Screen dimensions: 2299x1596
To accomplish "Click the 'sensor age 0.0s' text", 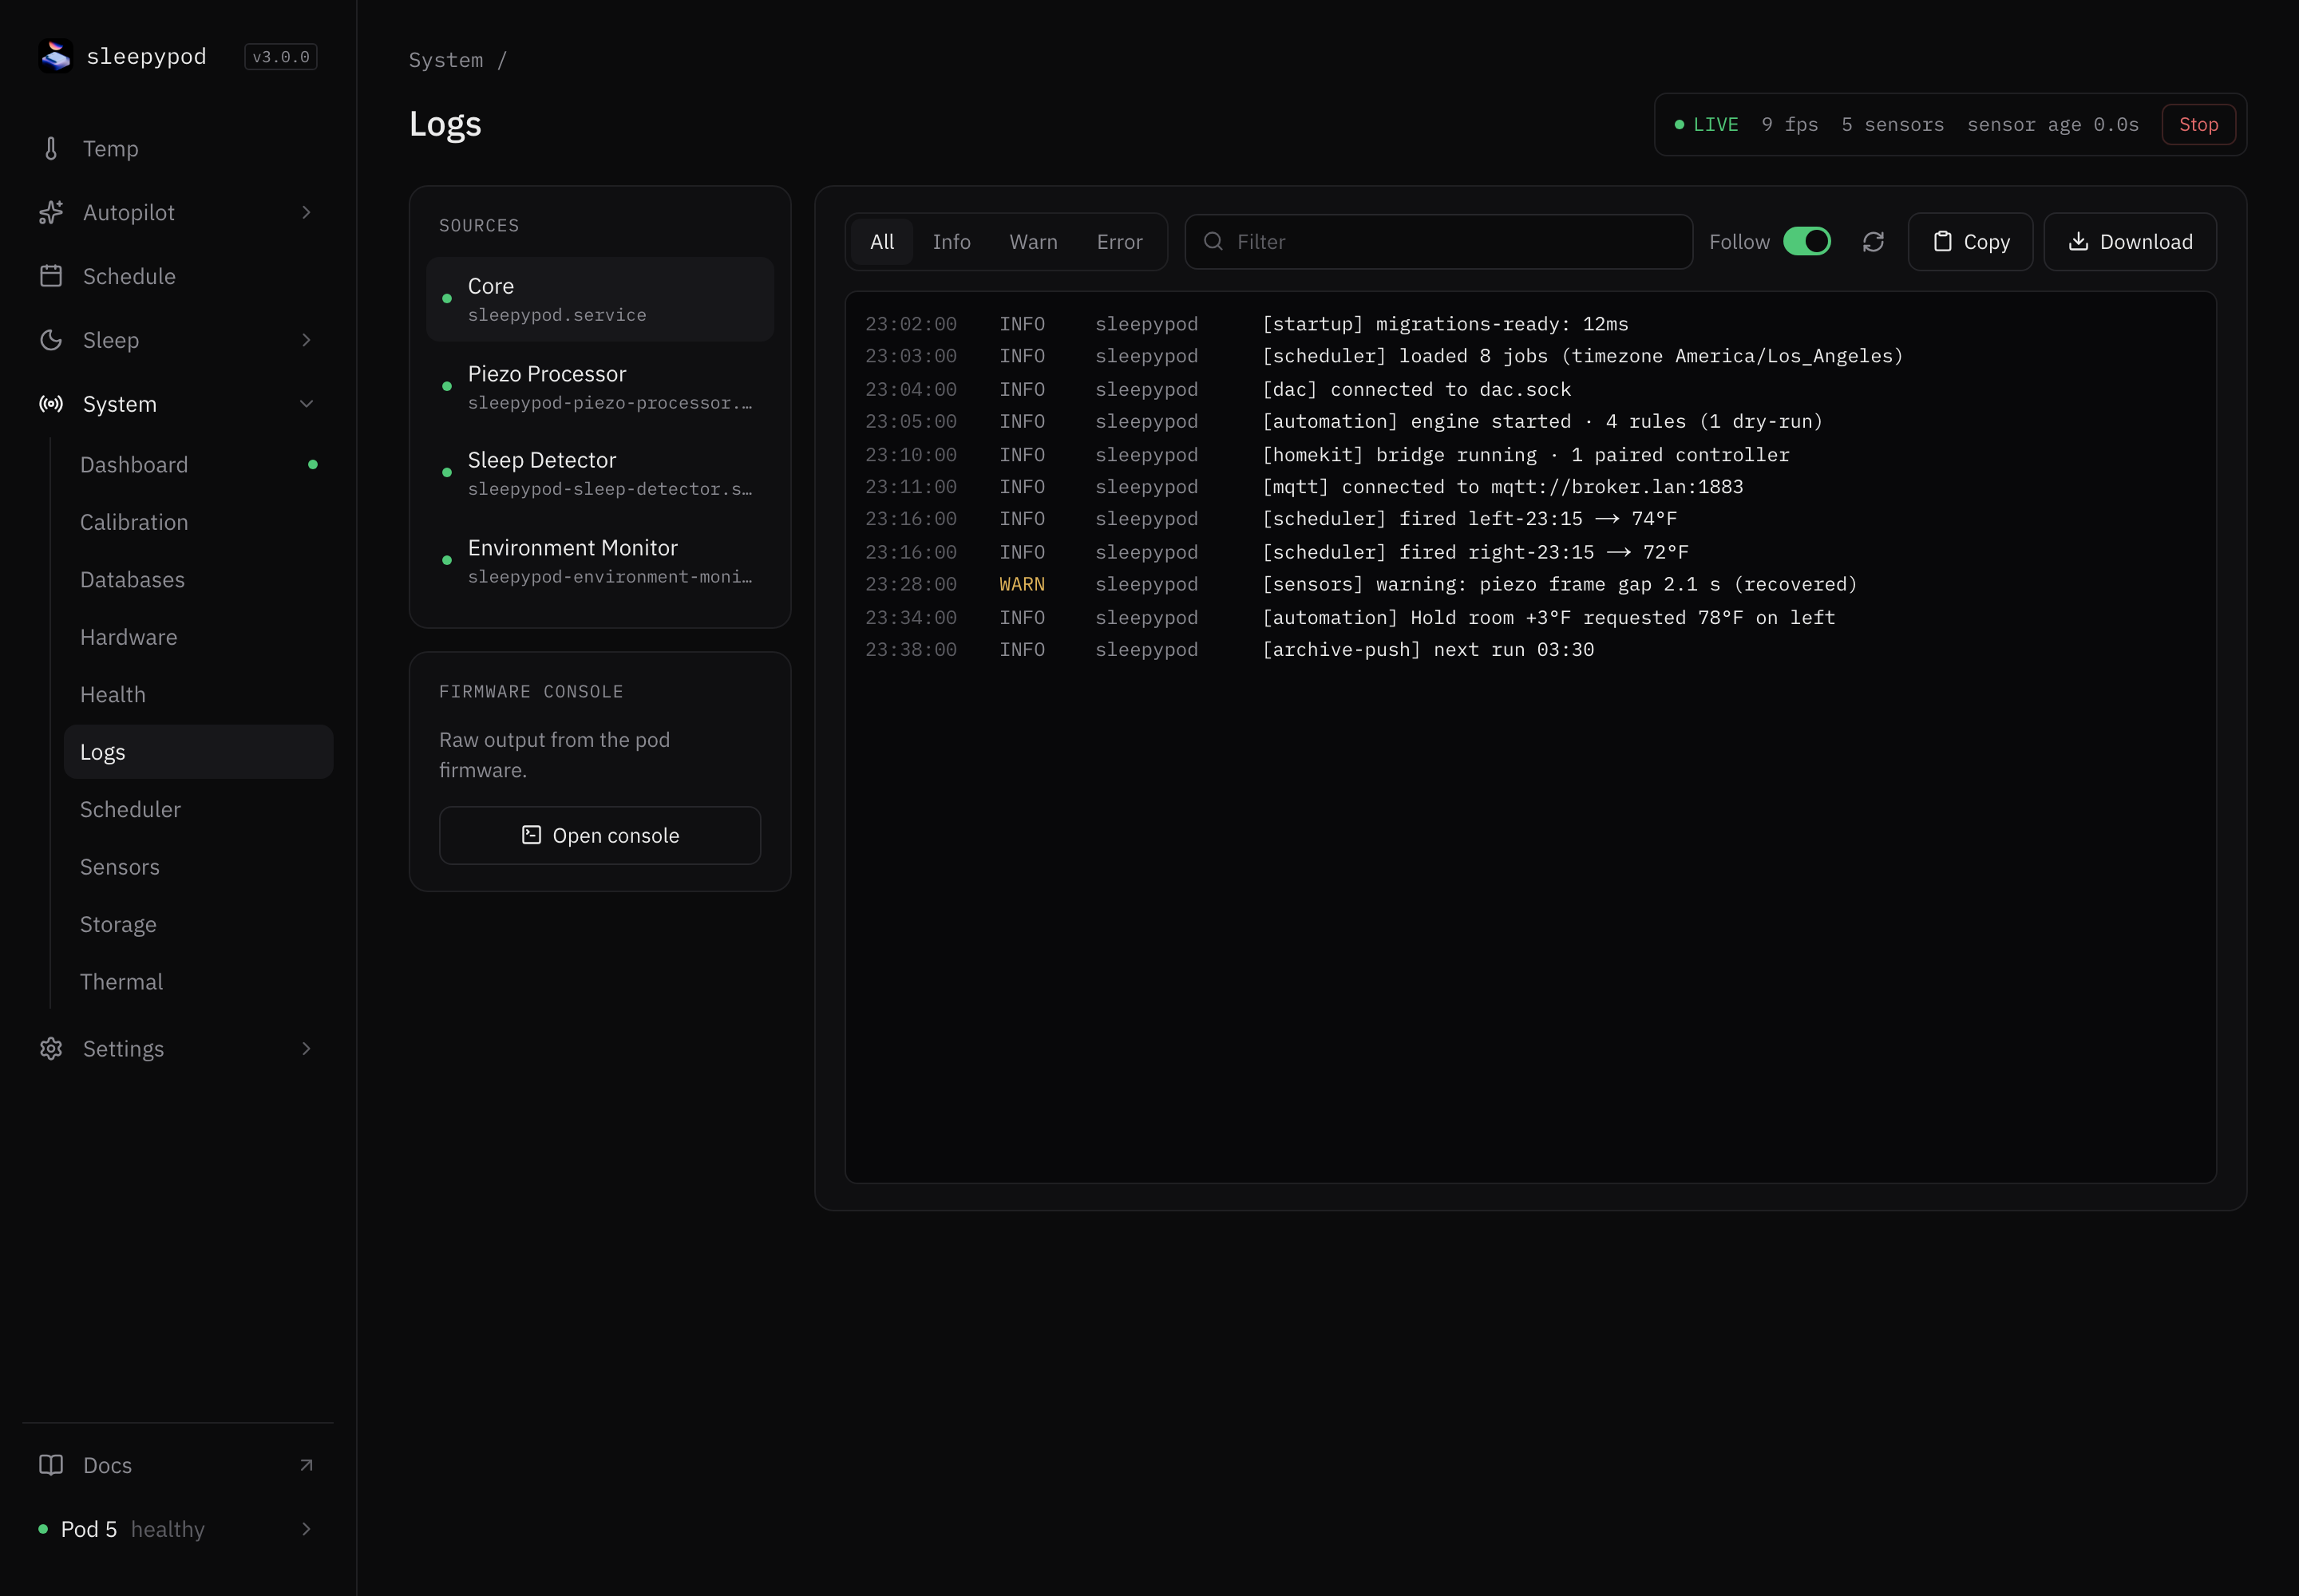I will coord(2053,125).
